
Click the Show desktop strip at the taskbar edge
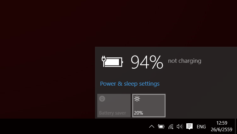236,126
